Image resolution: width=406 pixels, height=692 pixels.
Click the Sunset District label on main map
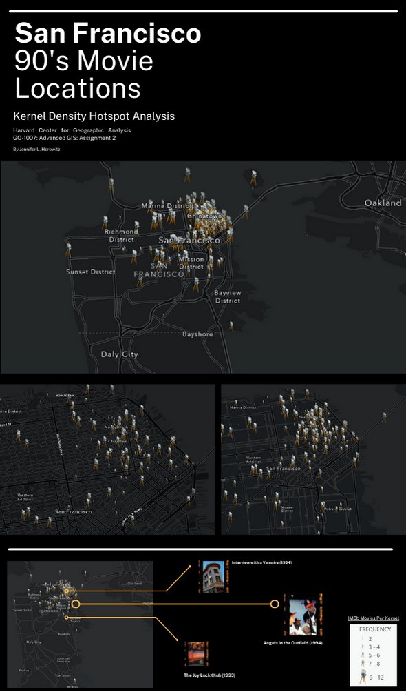(91, 272)
